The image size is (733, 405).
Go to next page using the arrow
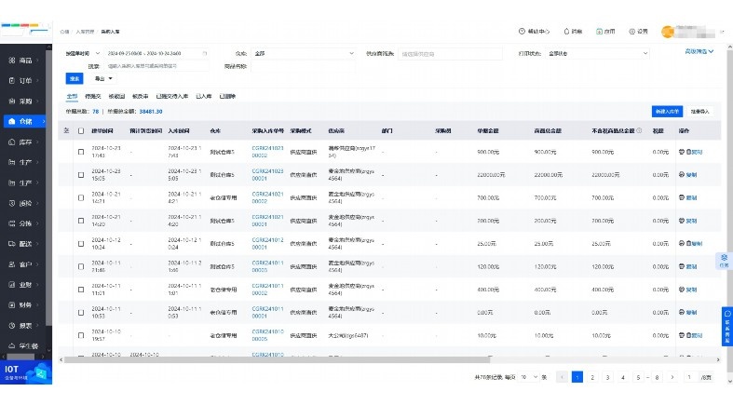click(x=672, y=377)
